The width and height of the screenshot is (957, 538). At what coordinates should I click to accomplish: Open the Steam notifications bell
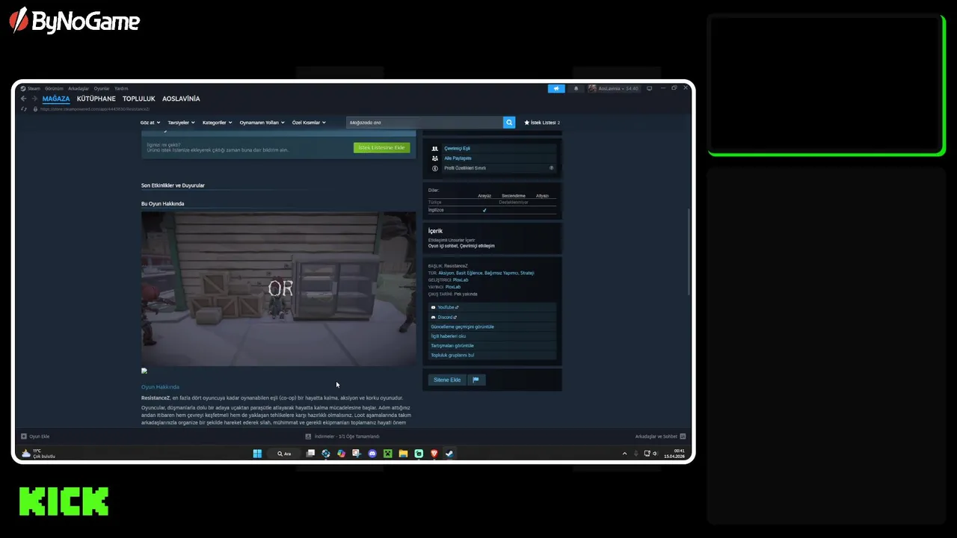tap(576, 88)
